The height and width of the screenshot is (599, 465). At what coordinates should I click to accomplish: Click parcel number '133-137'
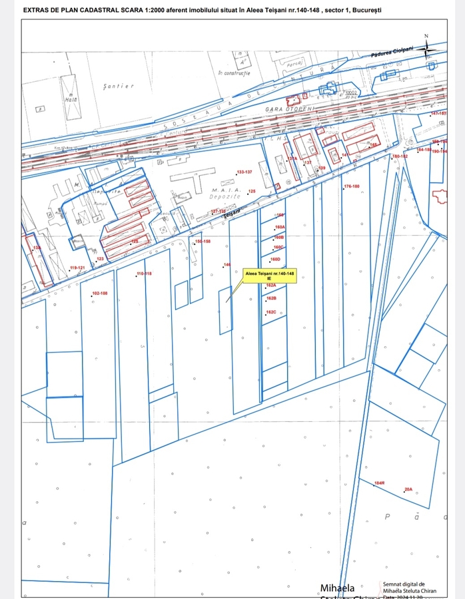(x=244, y=172)
